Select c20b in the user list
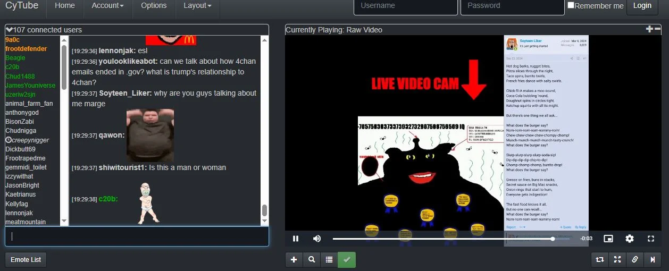This screenshot has width=669, height=271. coord(12,67)
